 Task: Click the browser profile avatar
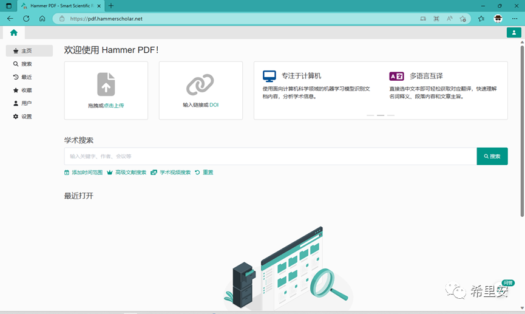tap(498, 19)
